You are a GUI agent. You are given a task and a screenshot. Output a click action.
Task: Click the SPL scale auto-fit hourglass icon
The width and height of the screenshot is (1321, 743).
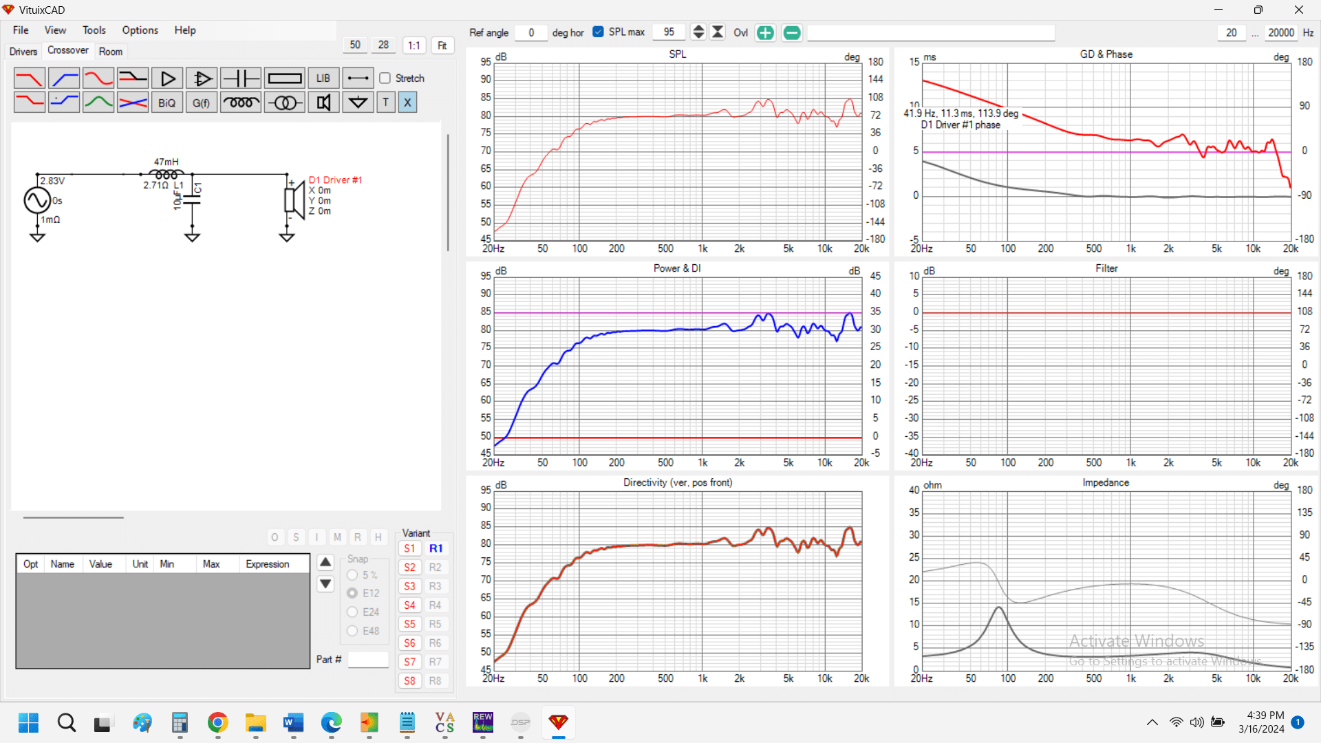click(x=718, y=32)
